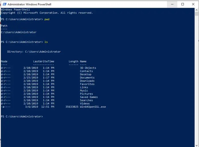Viewport: 199px width, 147px height.
Task: Click the 'Links' directory name
Action: [x=84, y=87]
